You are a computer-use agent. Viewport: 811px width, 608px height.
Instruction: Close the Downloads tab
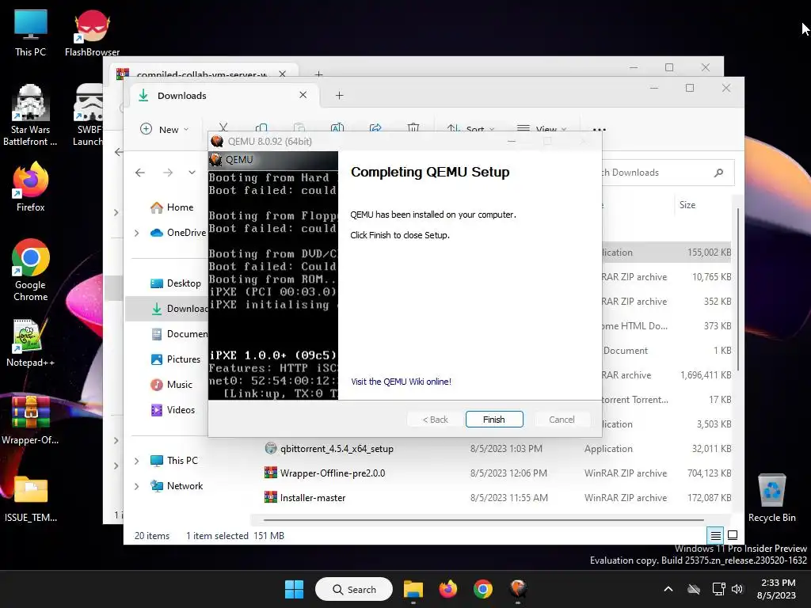click(x=303, y=95)
